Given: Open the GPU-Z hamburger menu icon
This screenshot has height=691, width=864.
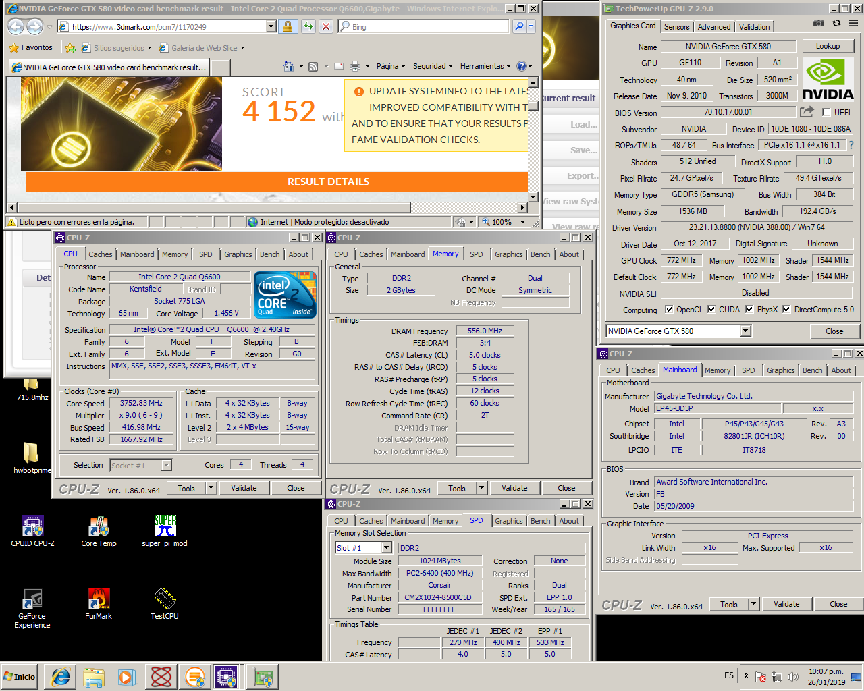Looking at the screenshot, I should pos(853,23).
